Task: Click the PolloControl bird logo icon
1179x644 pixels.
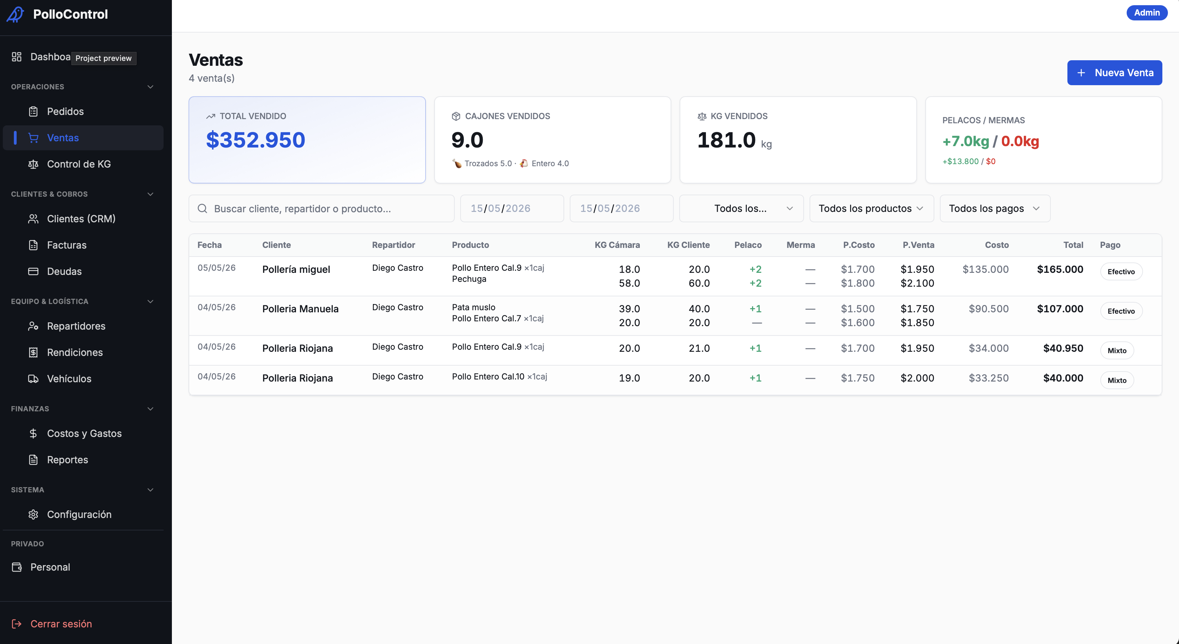Action: pos(15,14)
